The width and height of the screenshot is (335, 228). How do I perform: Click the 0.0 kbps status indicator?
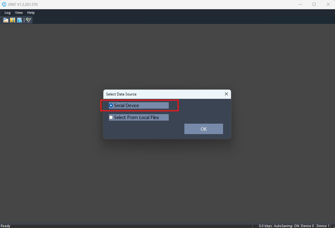pos(265,226)
